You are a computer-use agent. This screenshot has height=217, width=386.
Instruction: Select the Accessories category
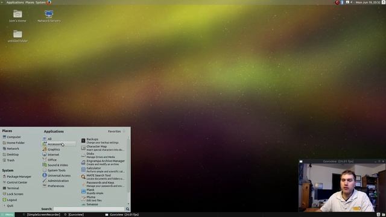coord(59,144)
